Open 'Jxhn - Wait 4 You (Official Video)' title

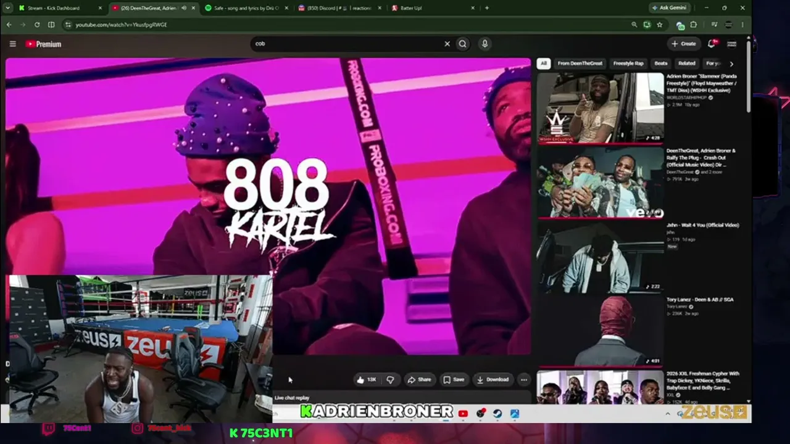point(703,225)
